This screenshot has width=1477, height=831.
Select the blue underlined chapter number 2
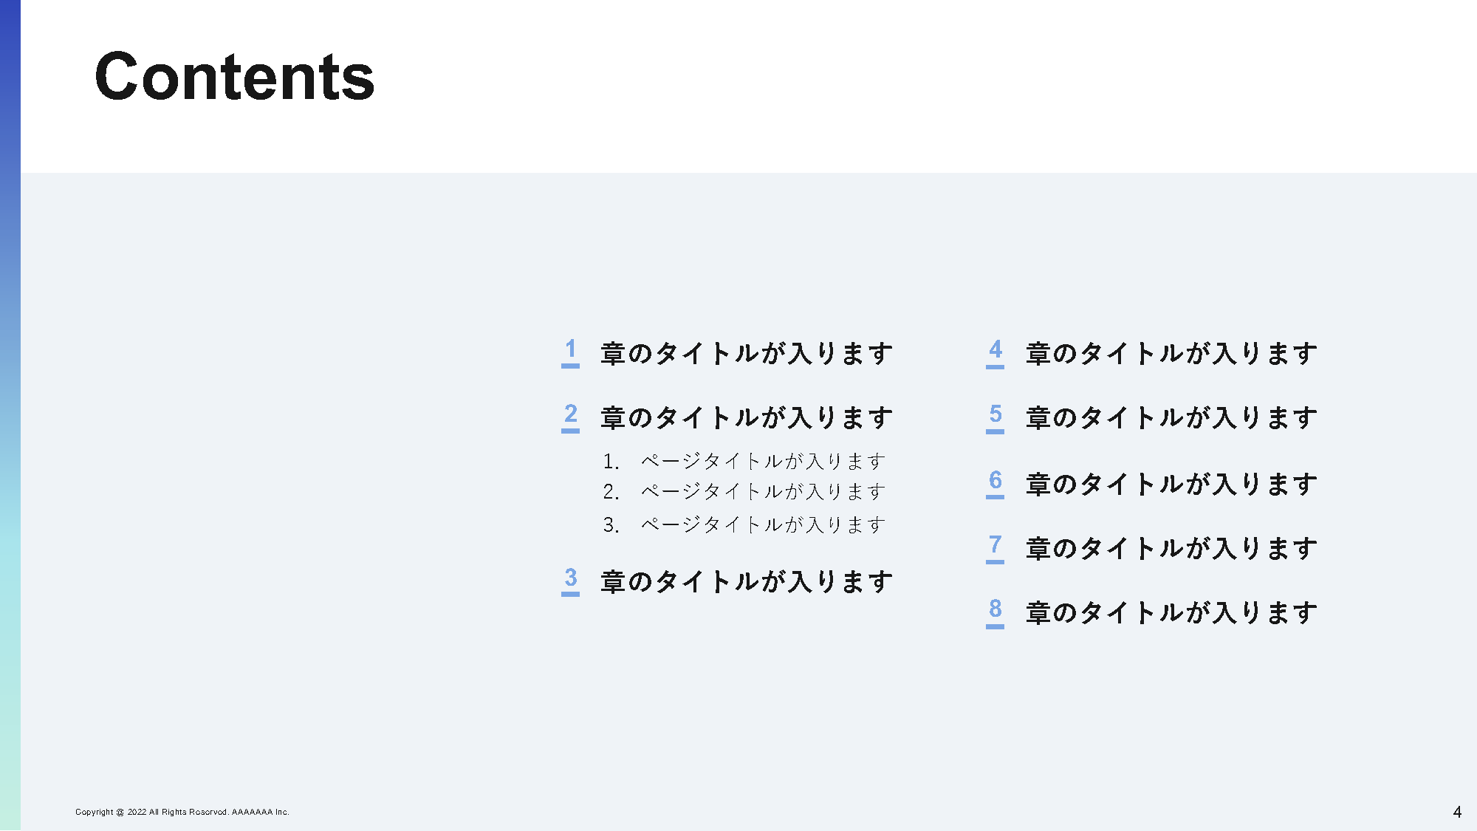click(x=570, y=415)
